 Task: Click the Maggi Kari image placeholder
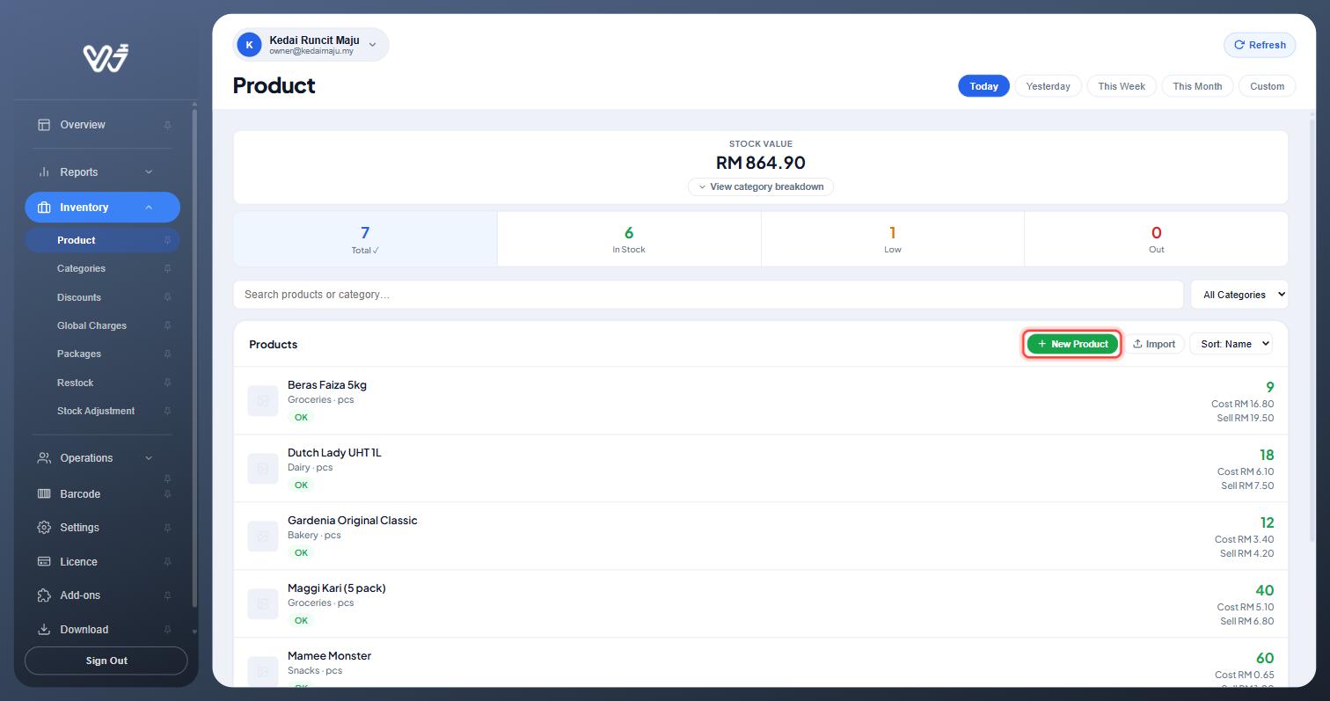pos(263,604)
